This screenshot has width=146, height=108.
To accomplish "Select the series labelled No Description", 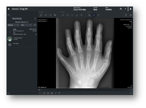I will pos(18,38).
